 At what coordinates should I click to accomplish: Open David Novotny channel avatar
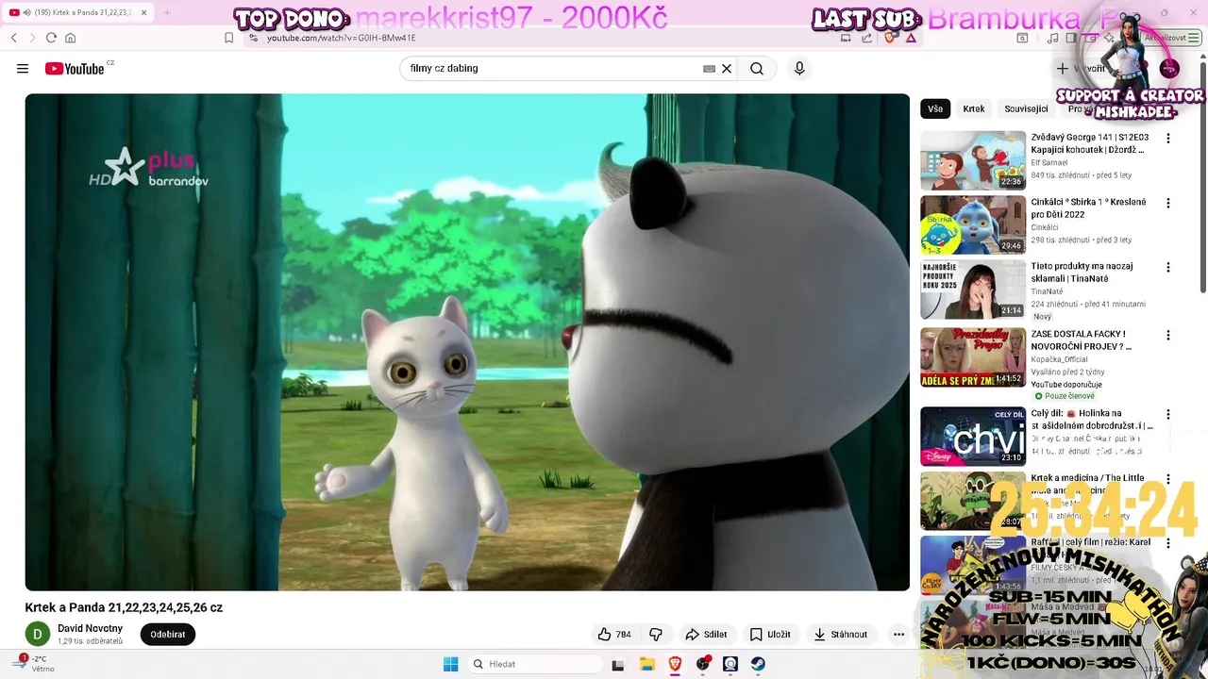38,635
